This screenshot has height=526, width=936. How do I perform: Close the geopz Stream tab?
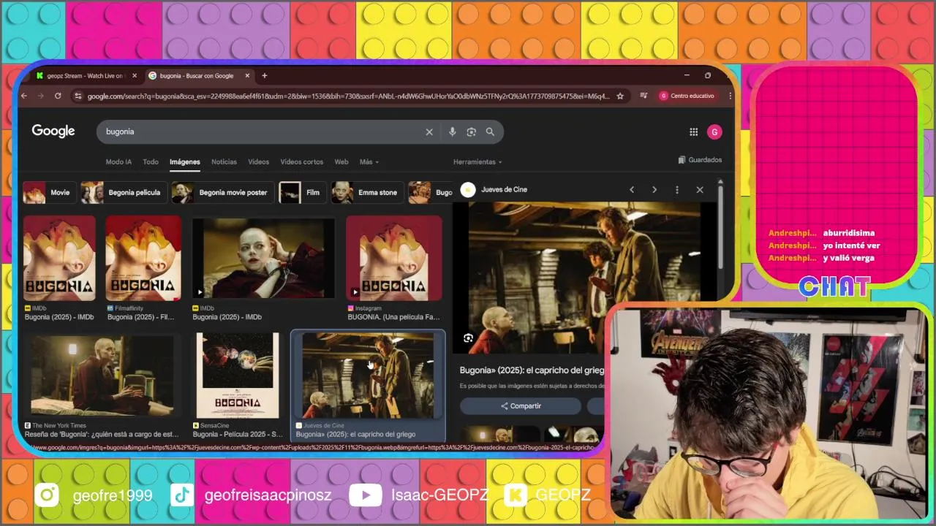coord(135,75)
